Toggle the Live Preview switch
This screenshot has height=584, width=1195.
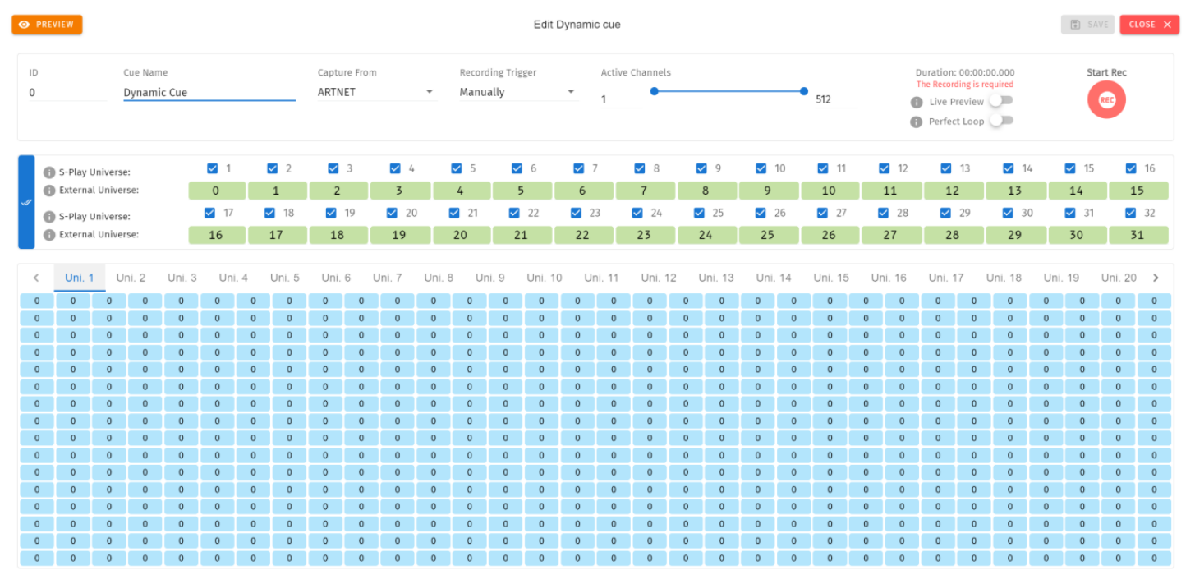point(1000,101)
